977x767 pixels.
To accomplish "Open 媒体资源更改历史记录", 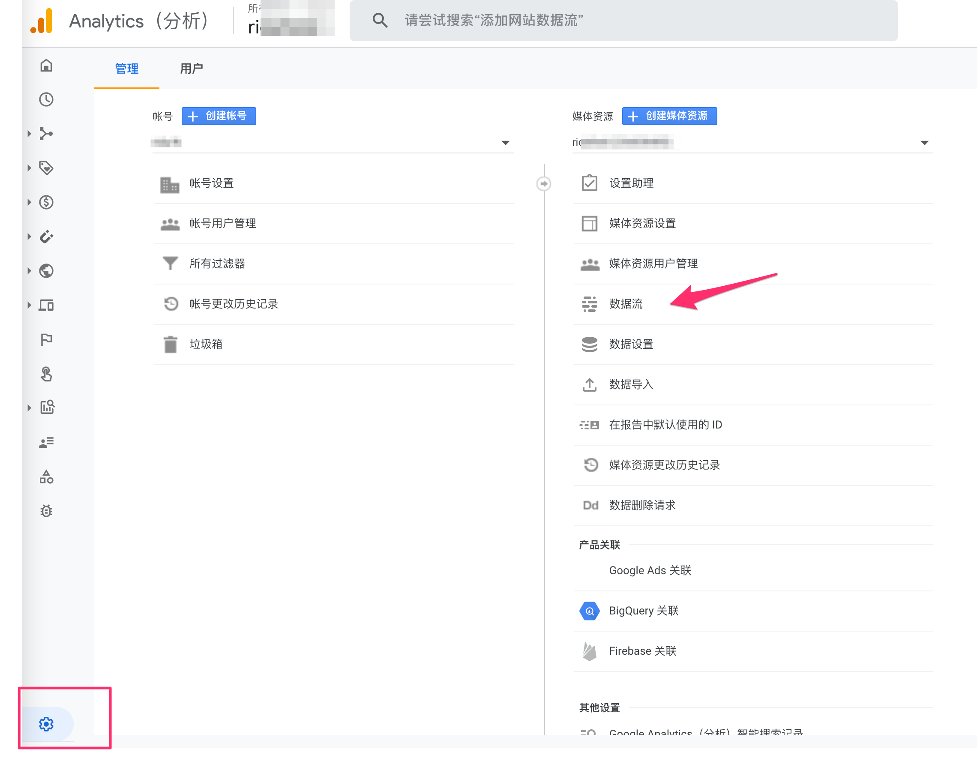I will click(753, 465).
